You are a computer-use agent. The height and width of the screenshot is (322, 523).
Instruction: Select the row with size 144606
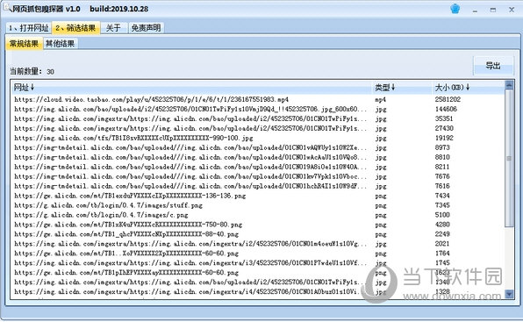tap(258, 109)
